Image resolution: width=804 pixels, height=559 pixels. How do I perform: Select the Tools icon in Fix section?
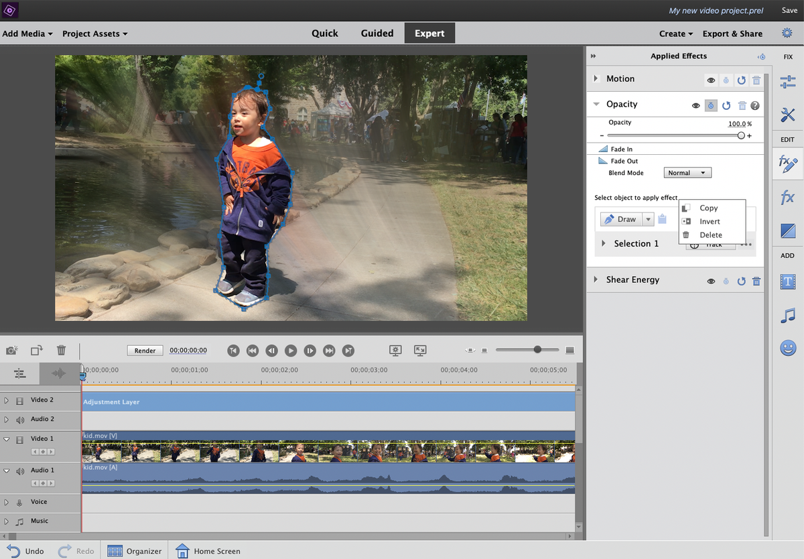point(787,114)
